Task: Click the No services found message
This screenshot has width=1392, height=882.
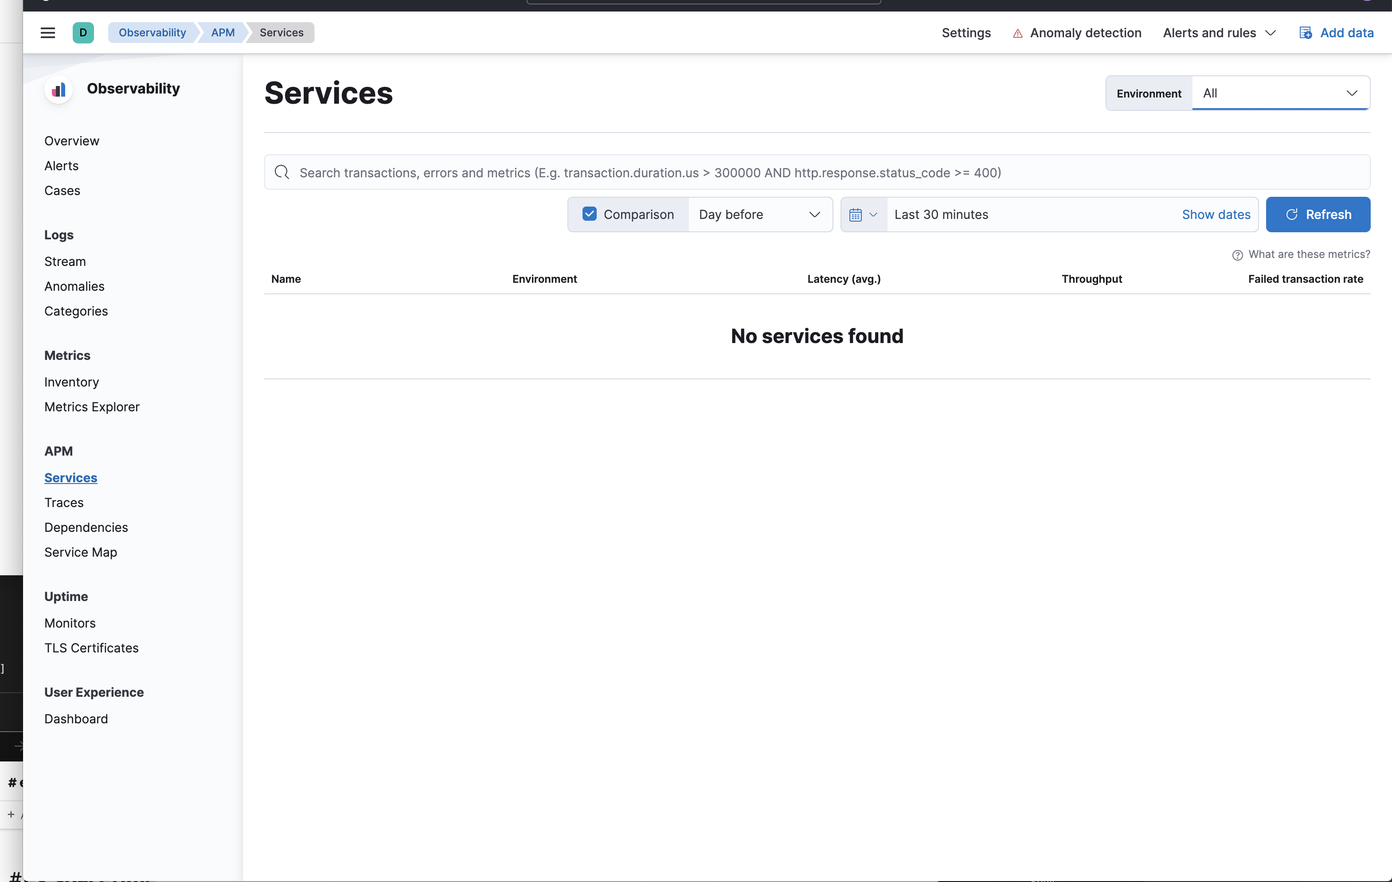Action: tap(817, 336)
